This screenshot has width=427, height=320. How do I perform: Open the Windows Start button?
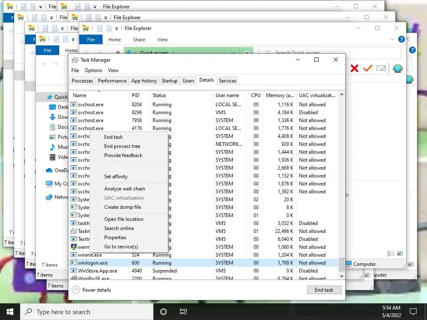pyautogui.click(x=10, y=312)
